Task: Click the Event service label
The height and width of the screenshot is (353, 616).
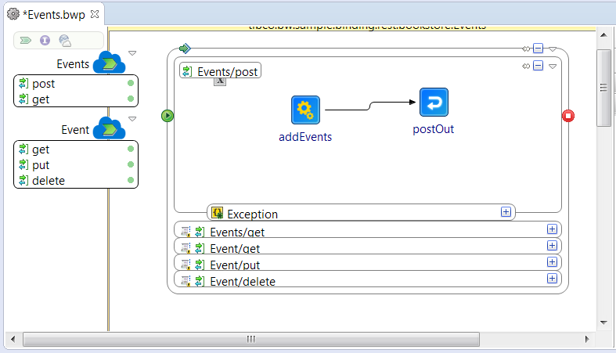Action: click(75, 130)
